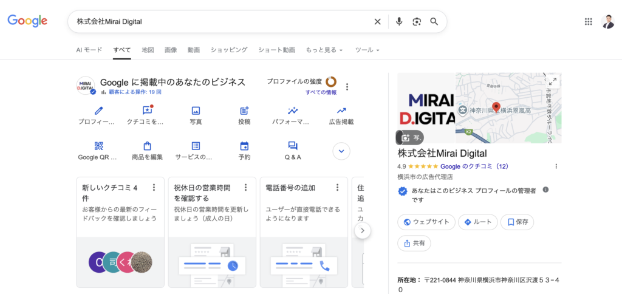The height and width of the screenshot is (294, 622).
Task: Open Google QR code icon
Action: coord(98,146)
